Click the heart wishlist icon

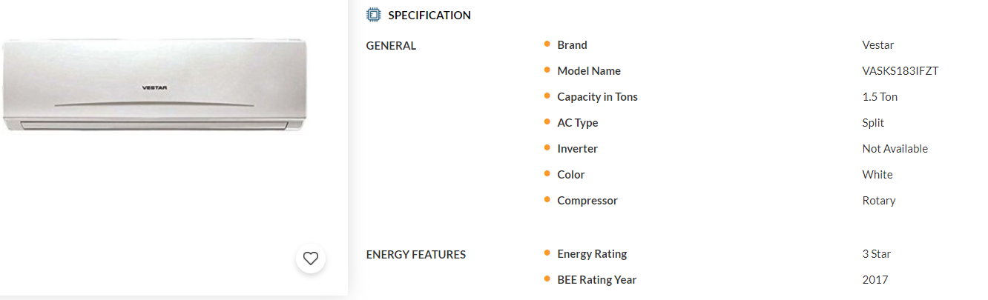(311, 259)
